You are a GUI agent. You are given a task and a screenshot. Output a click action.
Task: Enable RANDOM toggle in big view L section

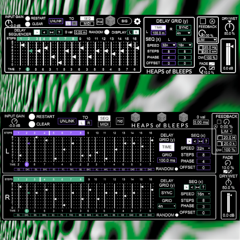[x=176, y=169]
